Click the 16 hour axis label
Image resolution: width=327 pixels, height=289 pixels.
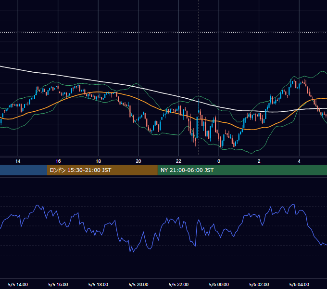pos(58,161)
